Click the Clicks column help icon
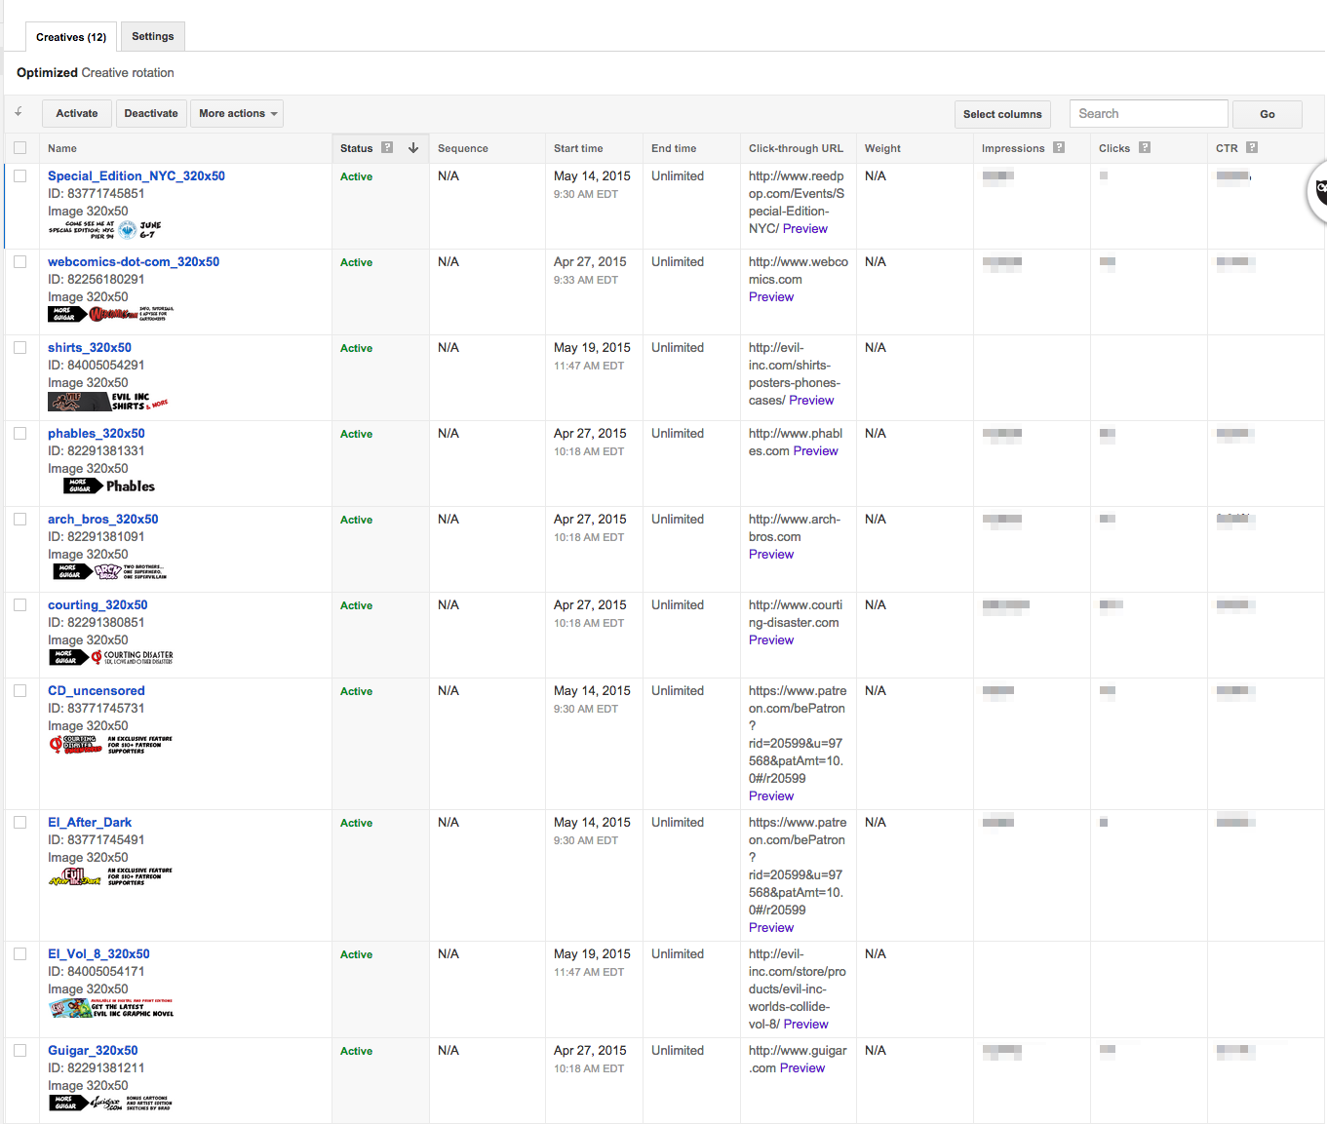Image resolution: width=1327 pixels, height=1124 pixels. coord(1145,148)
